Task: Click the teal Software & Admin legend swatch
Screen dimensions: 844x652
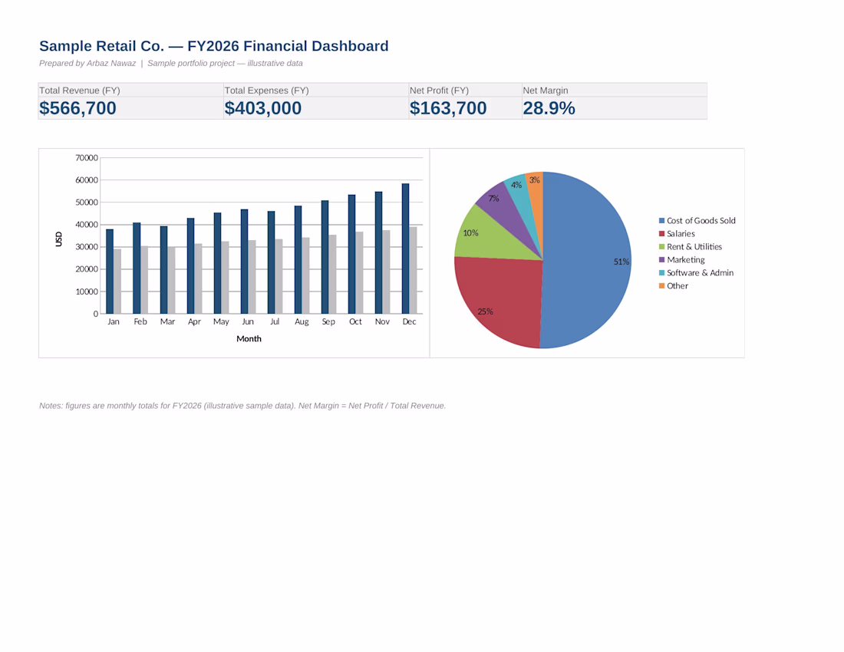Action: pyautogui.click(x=661, y=273)
